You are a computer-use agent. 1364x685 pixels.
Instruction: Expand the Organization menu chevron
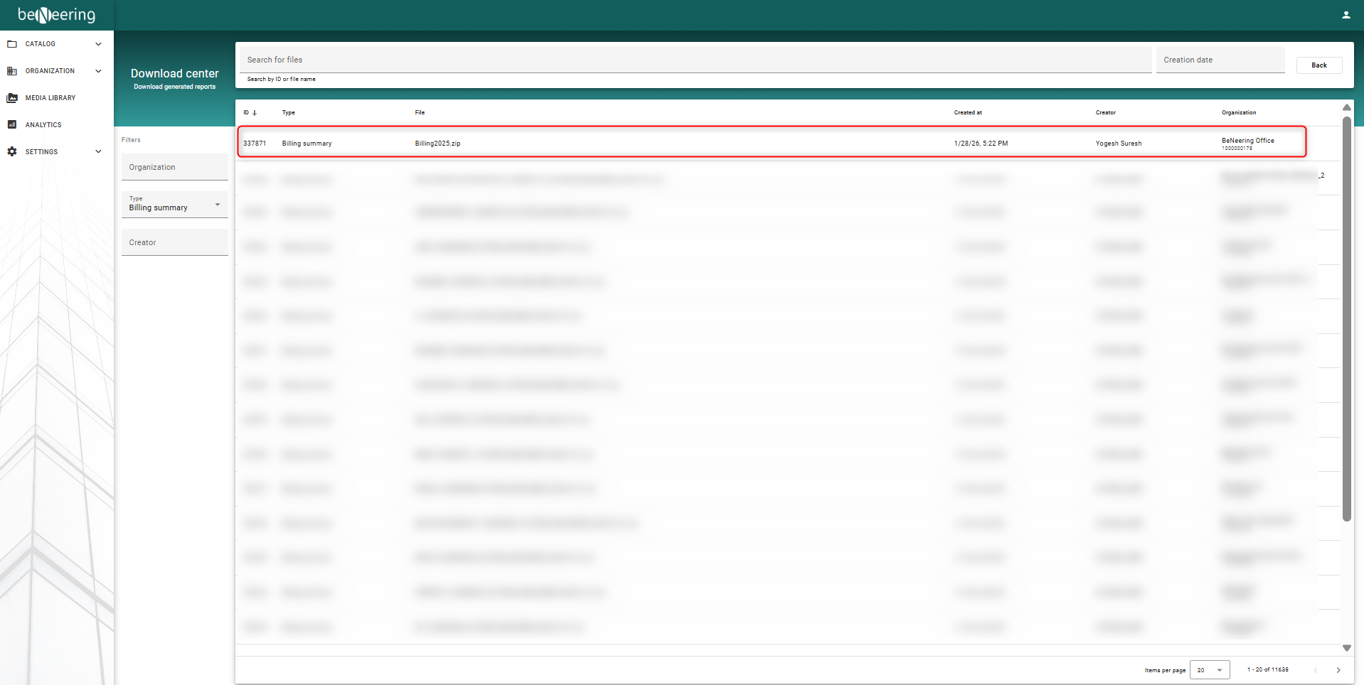pos(98,71)
